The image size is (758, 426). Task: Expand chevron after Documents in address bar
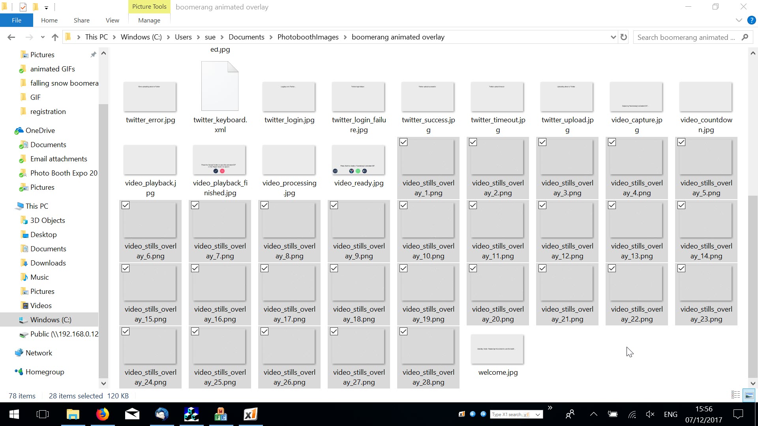(x=271, y=37)
